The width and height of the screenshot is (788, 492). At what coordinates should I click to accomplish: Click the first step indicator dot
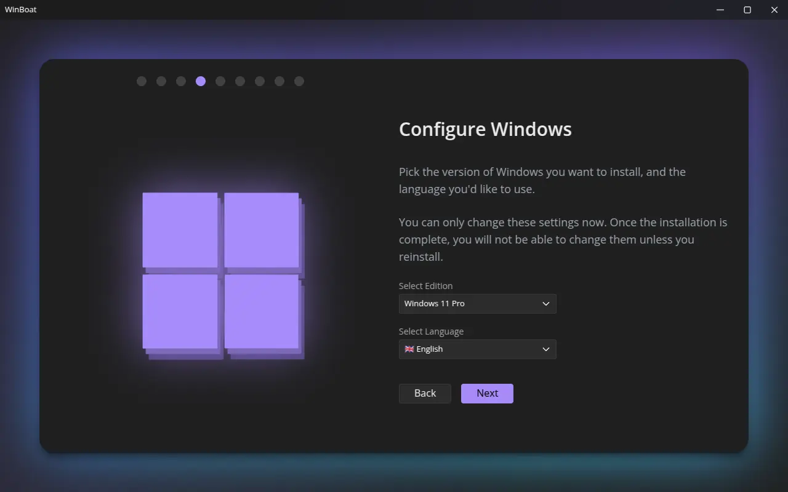pos(141,81)
